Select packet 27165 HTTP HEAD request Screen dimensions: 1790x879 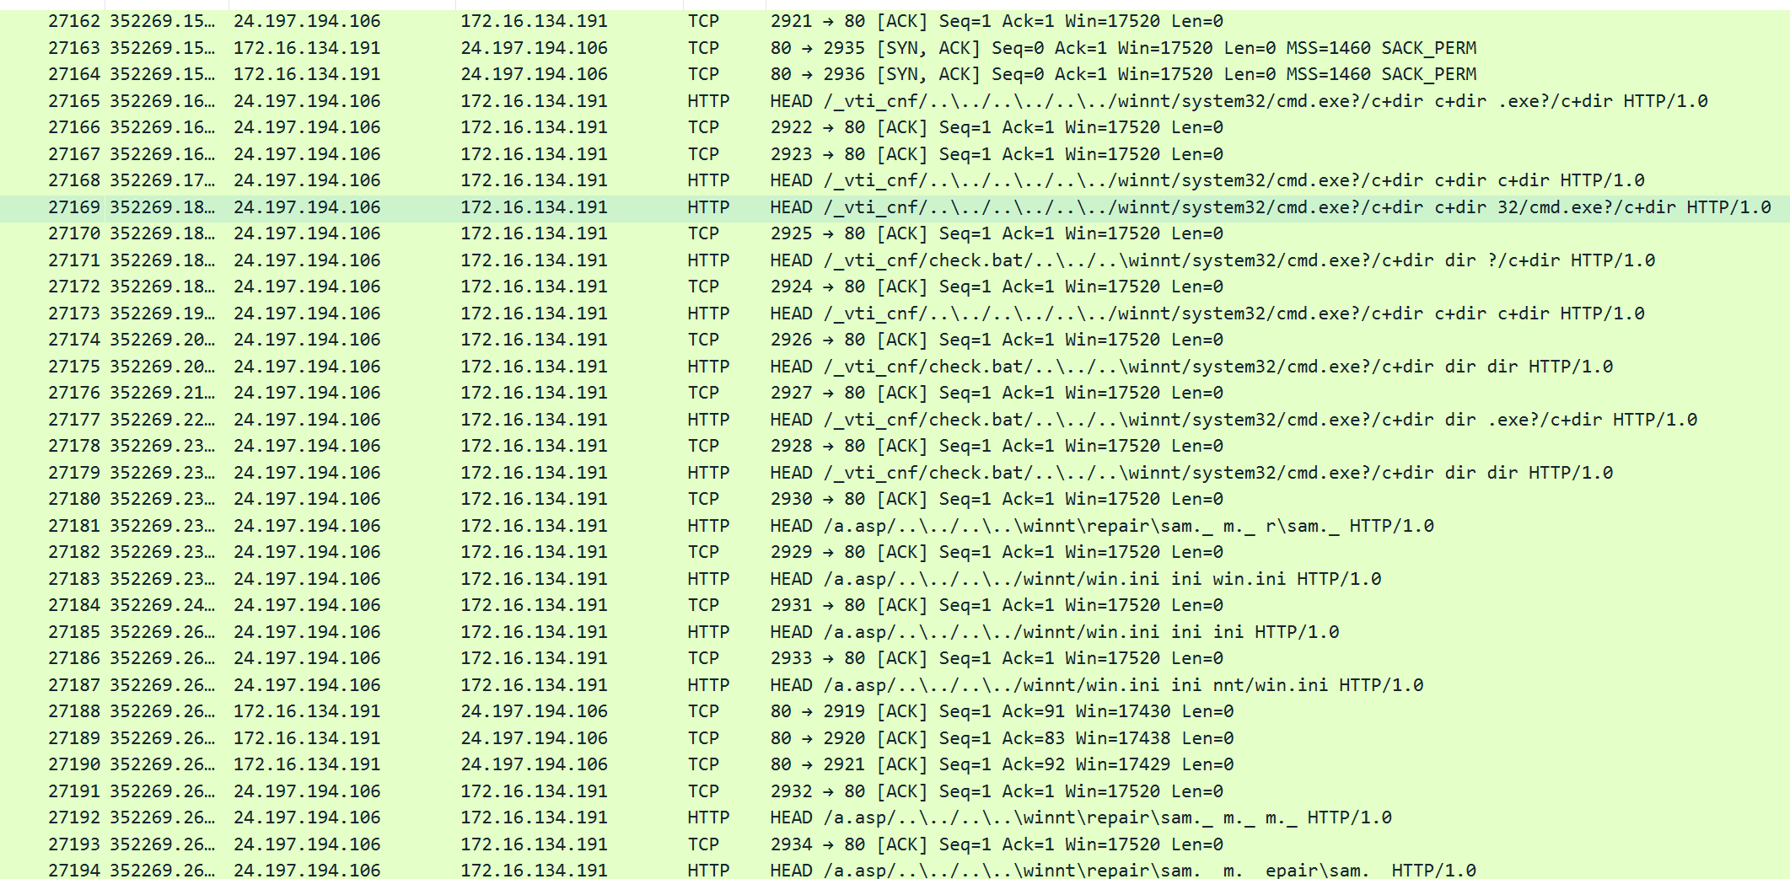(895, 101)
